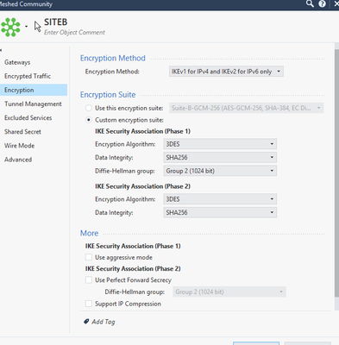Click the Encryption Suite section heading
Image resolution: width=339 pixels, height=345 pixels.
(108, 95)
